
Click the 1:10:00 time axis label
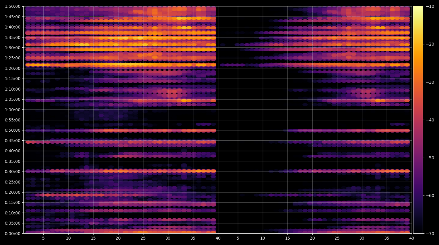[13, 89]
